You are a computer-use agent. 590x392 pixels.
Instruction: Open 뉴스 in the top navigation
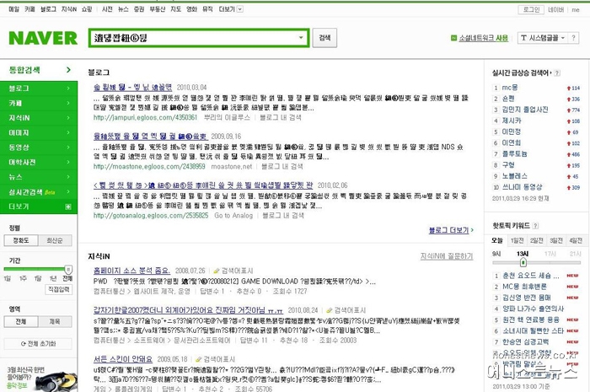[123, 9]
